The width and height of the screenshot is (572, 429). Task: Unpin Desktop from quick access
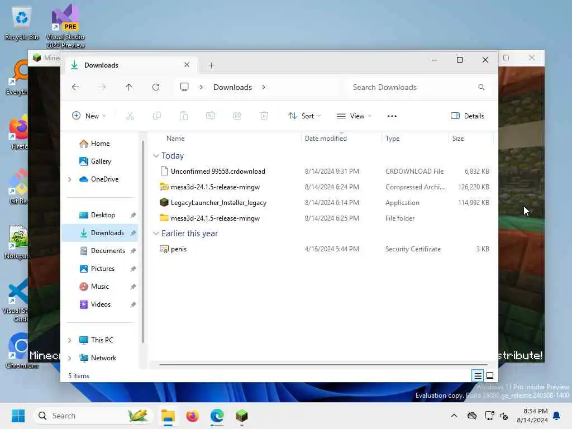point(133,215)
